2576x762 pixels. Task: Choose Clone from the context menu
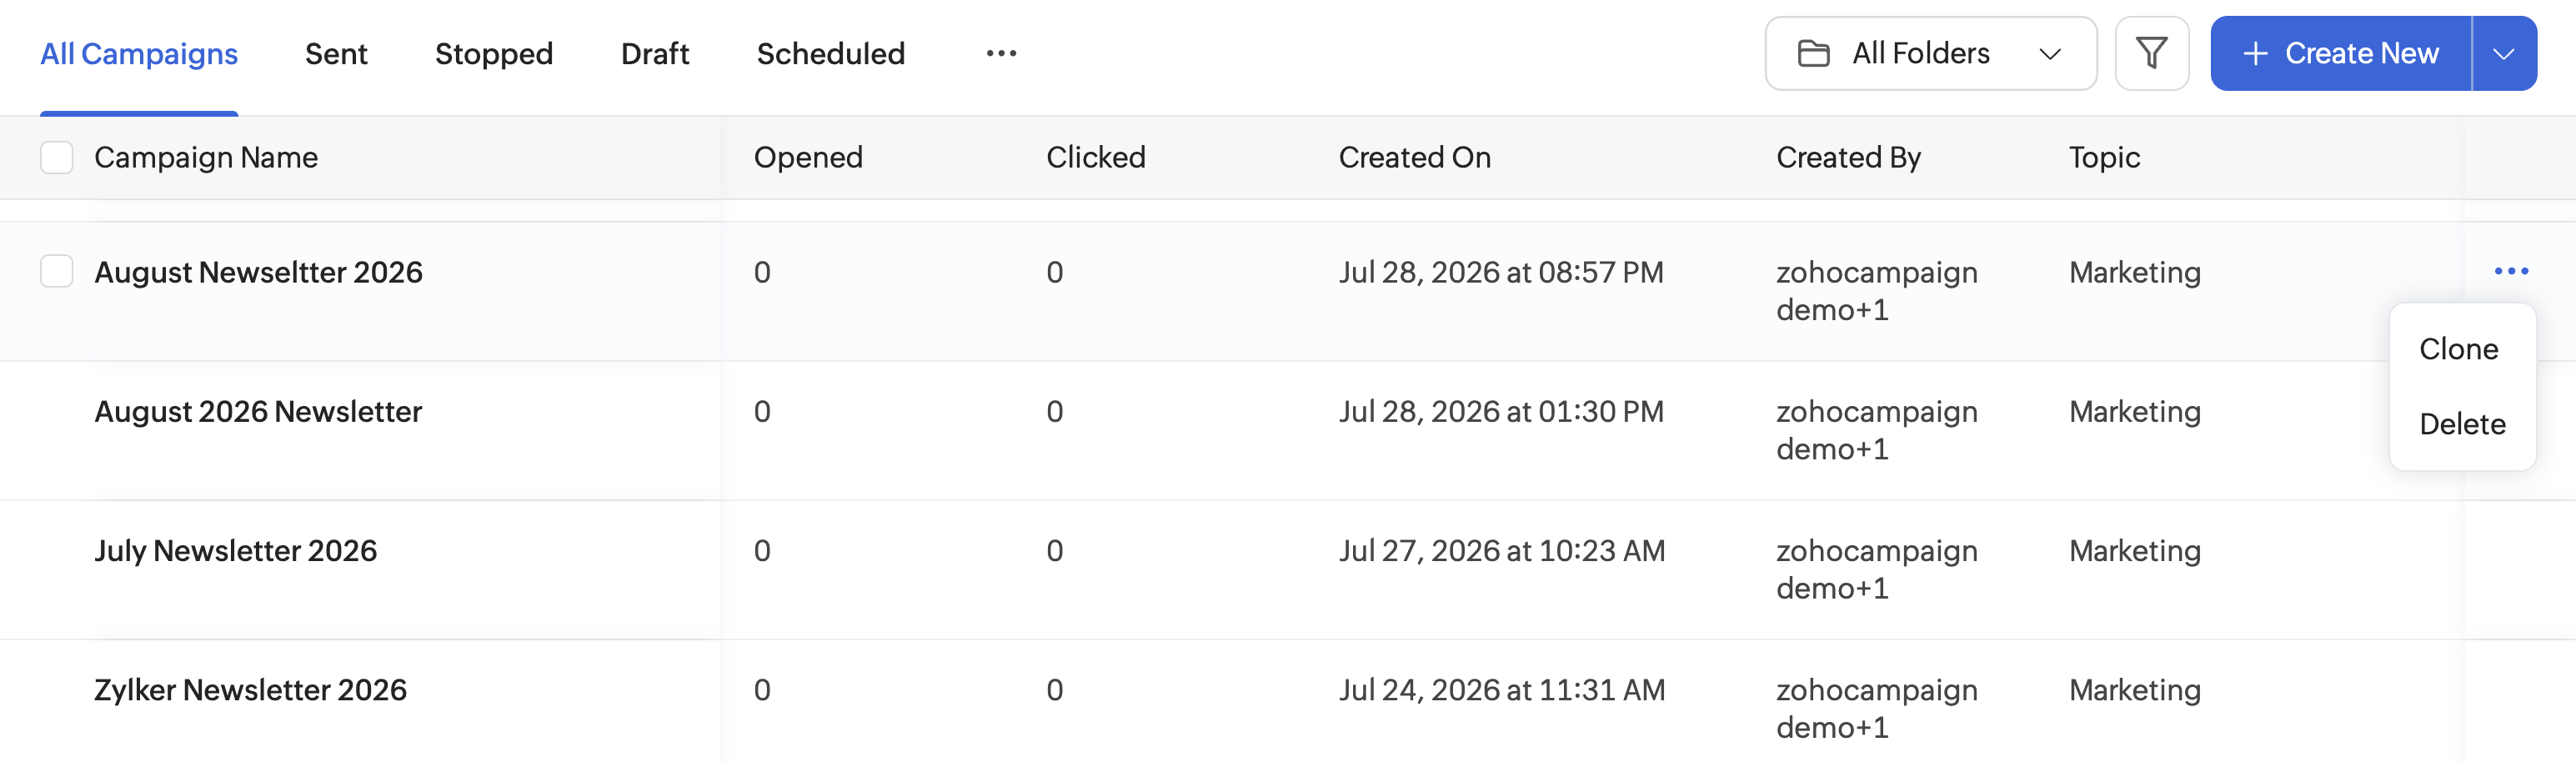pyautogui.click(x=2459, y=349)
